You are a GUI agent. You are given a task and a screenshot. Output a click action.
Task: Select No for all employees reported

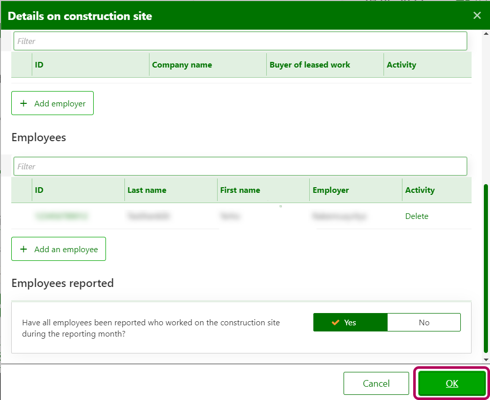(x=423, y=322)
